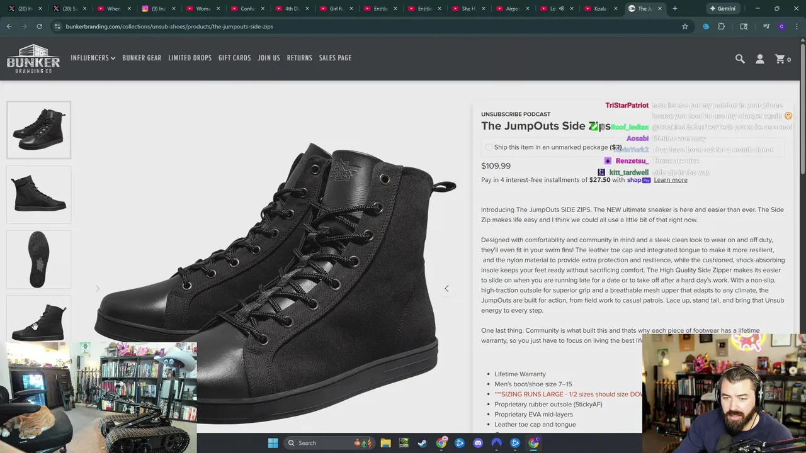Click the Lifetime Warranty bullet text
Screen dimensions: 806x453
click(x=520, y=374)
